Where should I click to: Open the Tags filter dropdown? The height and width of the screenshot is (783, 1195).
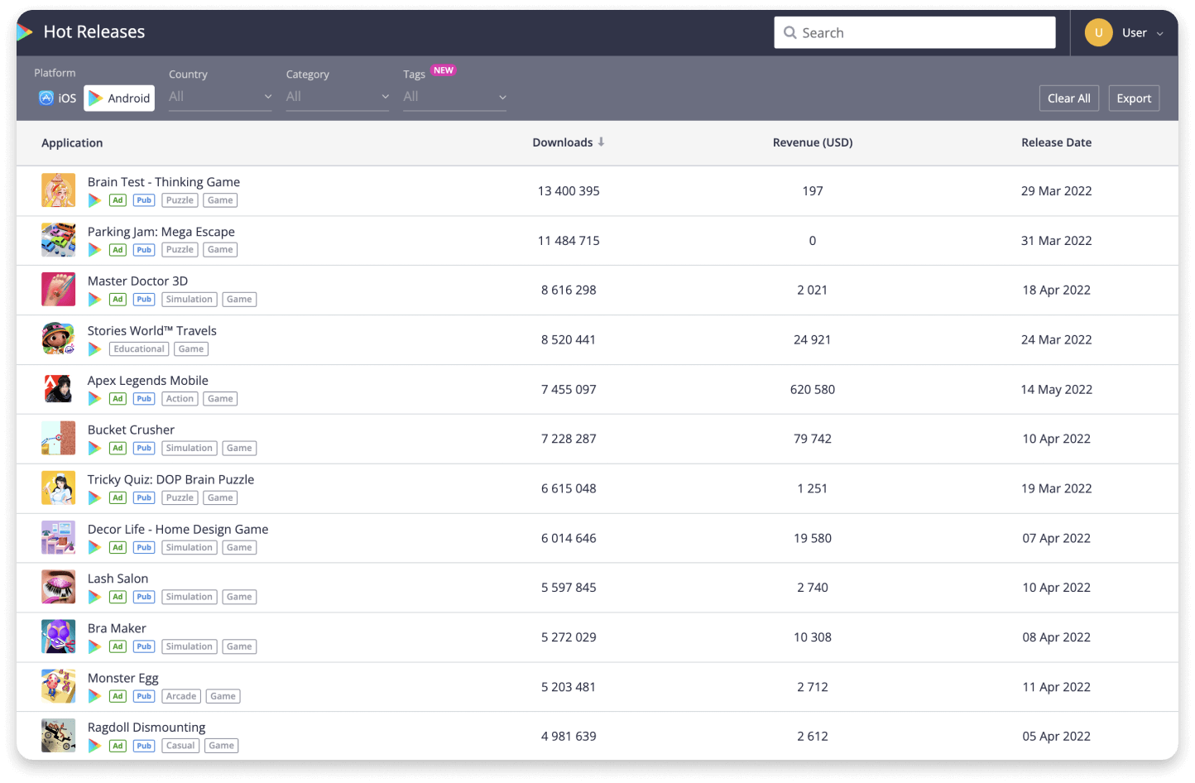pos(455,97)
